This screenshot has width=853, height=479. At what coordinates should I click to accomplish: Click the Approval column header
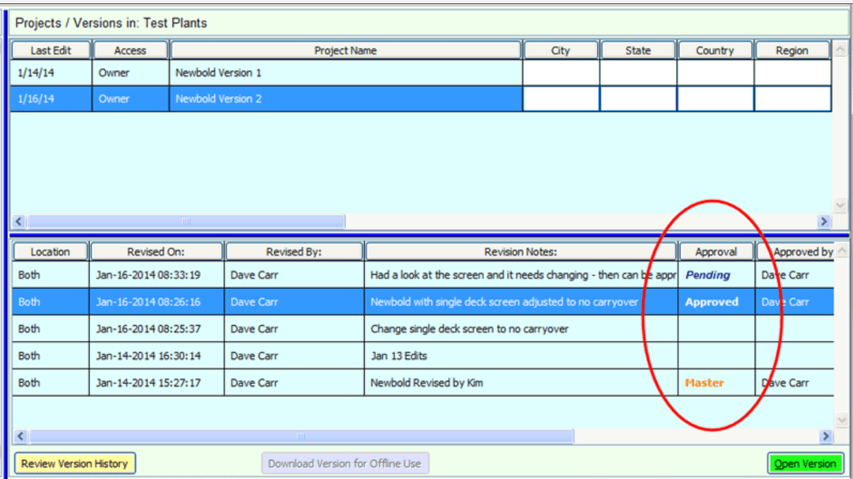click(x=716, y=252)
